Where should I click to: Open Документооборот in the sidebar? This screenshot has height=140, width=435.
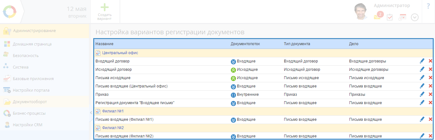pos(30,102)
